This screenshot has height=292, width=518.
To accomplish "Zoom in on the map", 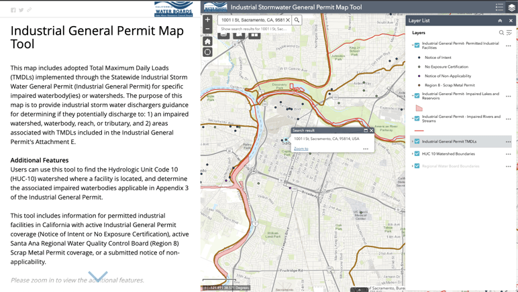I will pos(207,19).
